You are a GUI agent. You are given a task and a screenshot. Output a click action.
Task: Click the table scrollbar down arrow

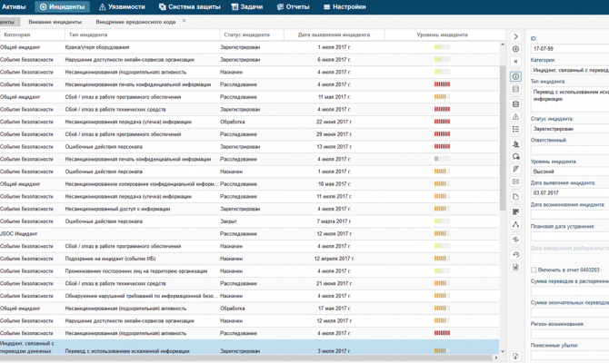click(503, 350)
